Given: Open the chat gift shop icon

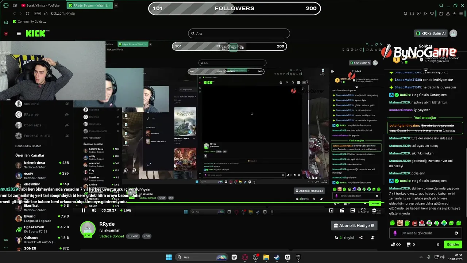Looking at the screenshot, I should (x=409, y=244).
